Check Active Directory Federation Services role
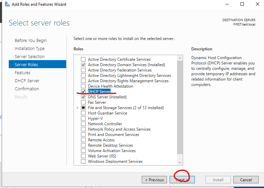Image resolution: width=264 pixels, height=188 pixels. click(83, 70)
